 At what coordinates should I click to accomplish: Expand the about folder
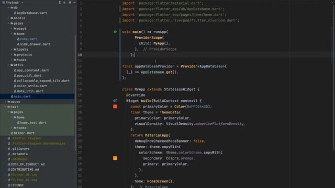pyautogui.click(x=12, y=29)
